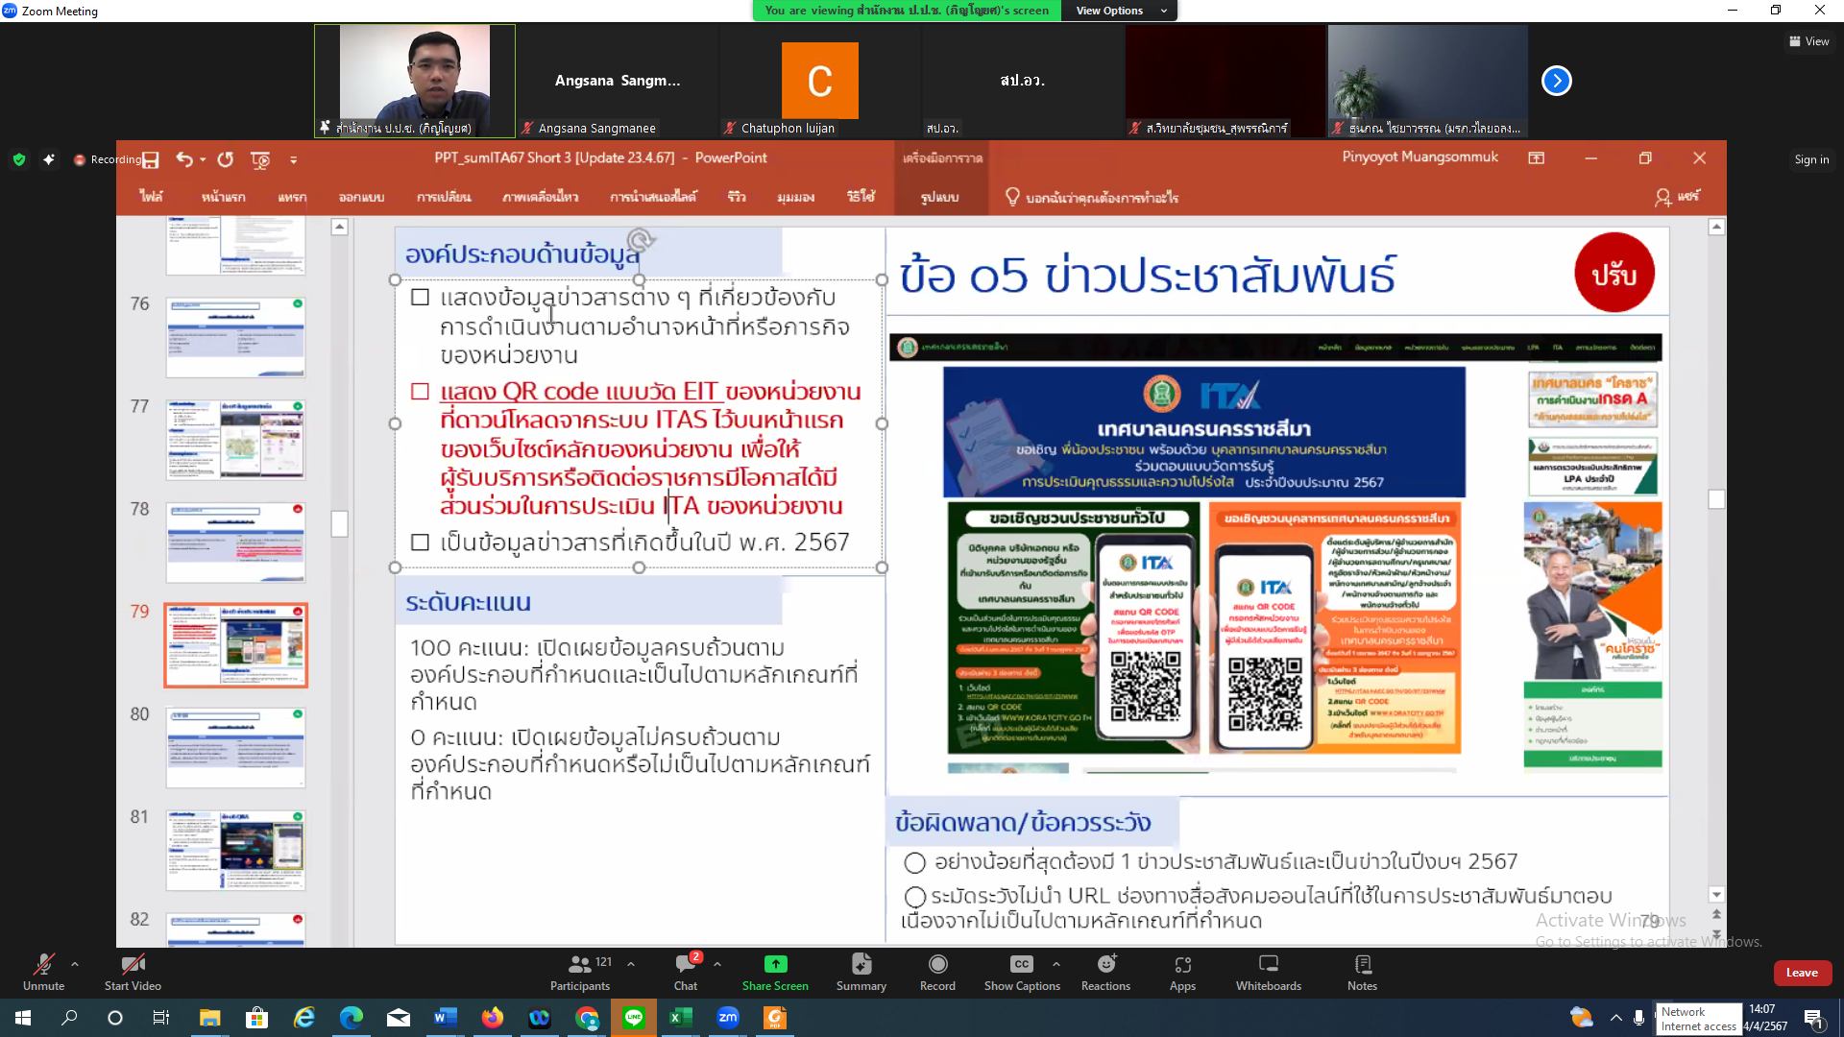Viewport: 1844px width, 1037px height.
Task: Open undo history dropdown arrow
Action: pos(203,160)
